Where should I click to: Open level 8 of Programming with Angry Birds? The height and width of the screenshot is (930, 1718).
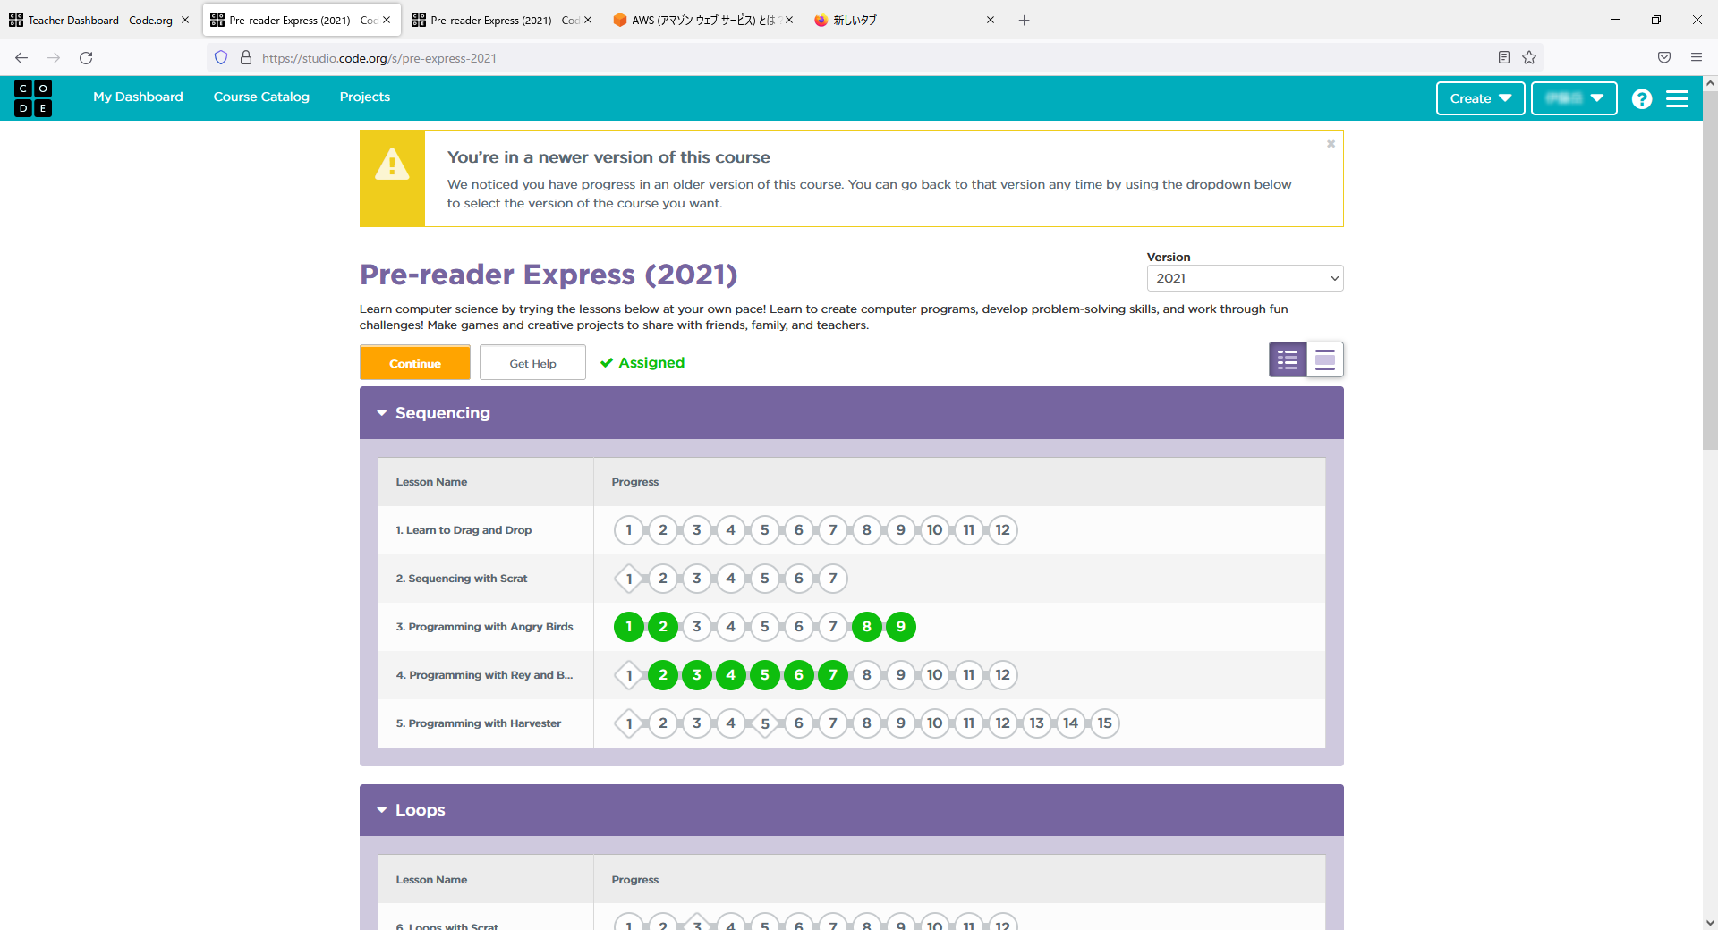[866, 627]
